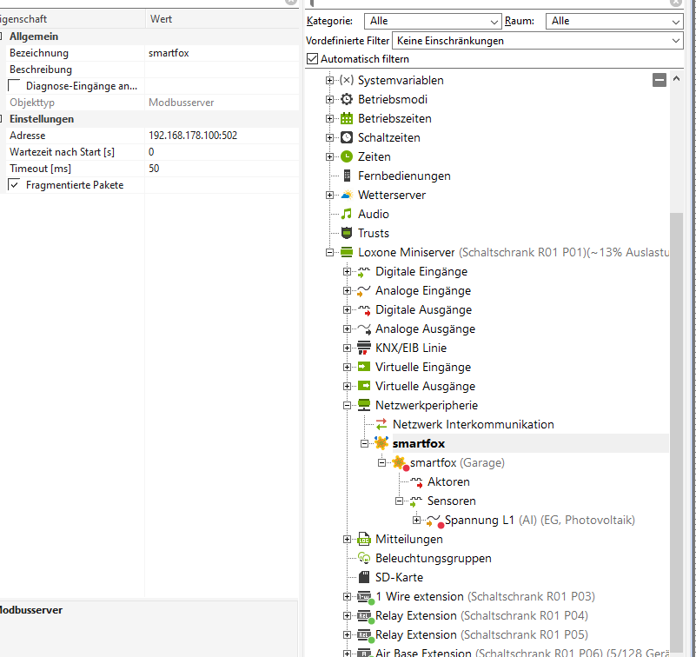Expand the Spannung L1 node

(416, 520)
